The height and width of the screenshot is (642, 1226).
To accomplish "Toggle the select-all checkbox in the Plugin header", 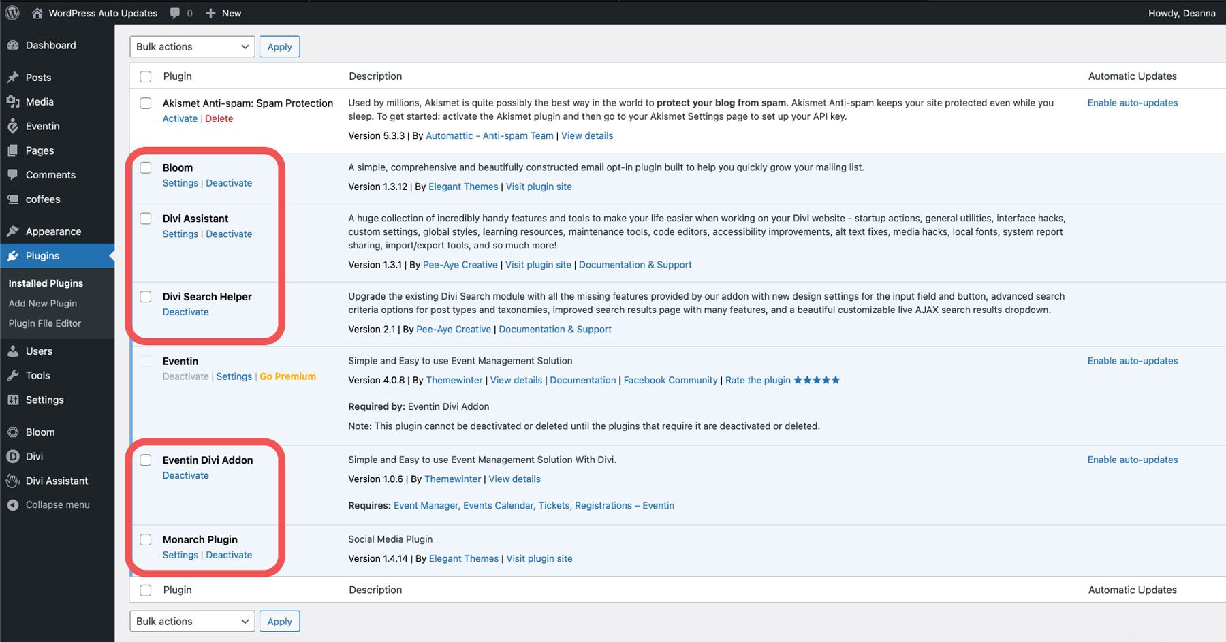I will click(145, 76).
